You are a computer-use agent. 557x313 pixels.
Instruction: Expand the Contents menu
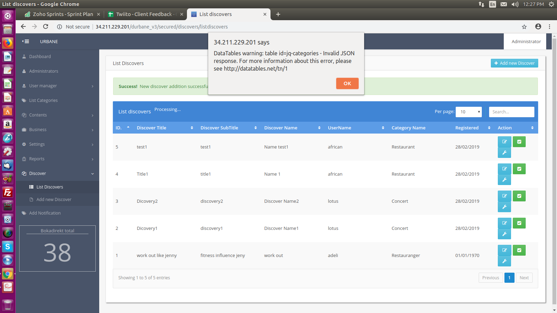click(57, 115)
